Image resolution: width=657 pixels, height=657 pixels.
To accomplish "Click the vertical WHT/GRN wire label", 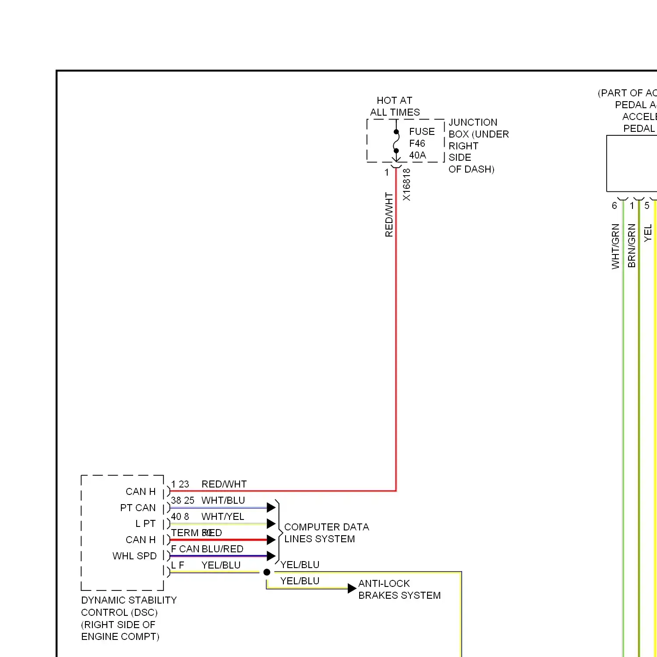I will (x=615, y=247).
